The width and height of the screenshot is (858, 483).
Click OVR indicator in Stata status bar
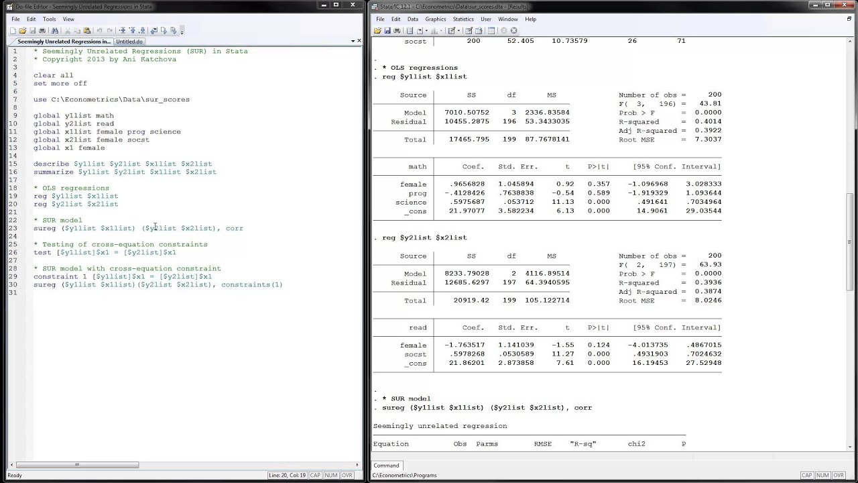click(840, 476)
